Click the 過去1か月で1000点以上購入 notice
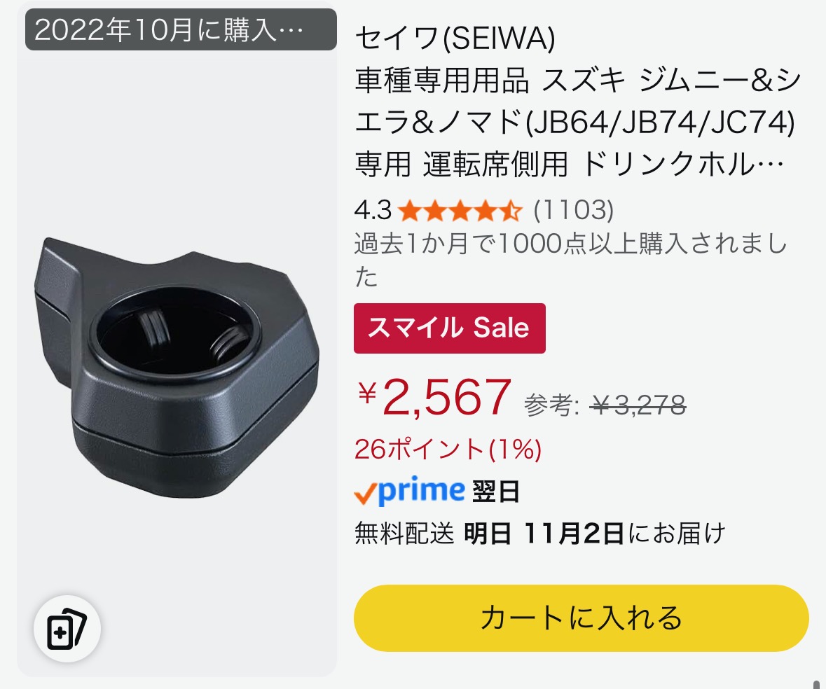 [x=570, y=260]
